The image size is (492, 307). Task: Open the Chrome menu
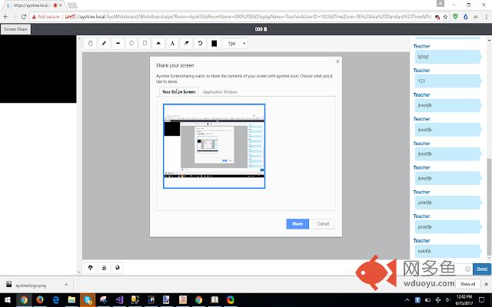[486, 17]
